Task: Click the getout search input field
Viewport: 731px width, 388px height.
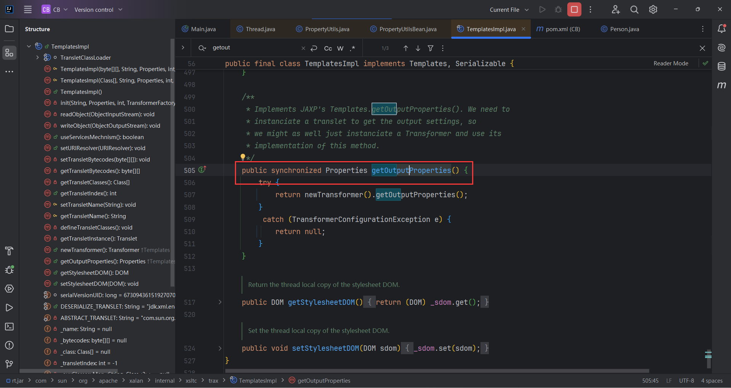Action: coord(255,48)
